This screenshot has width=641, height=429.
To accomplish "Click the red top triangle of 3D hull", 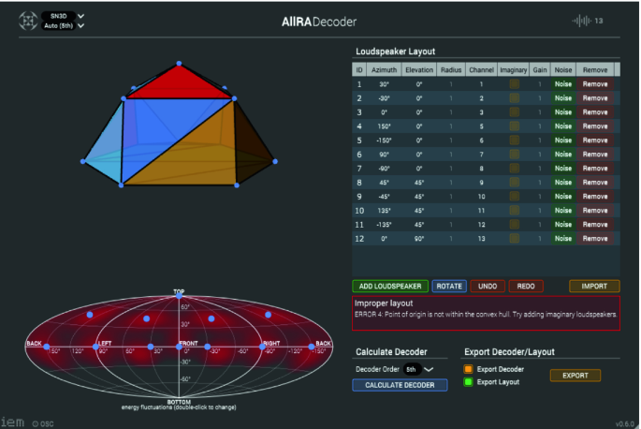I will click(x=179, y=85).
